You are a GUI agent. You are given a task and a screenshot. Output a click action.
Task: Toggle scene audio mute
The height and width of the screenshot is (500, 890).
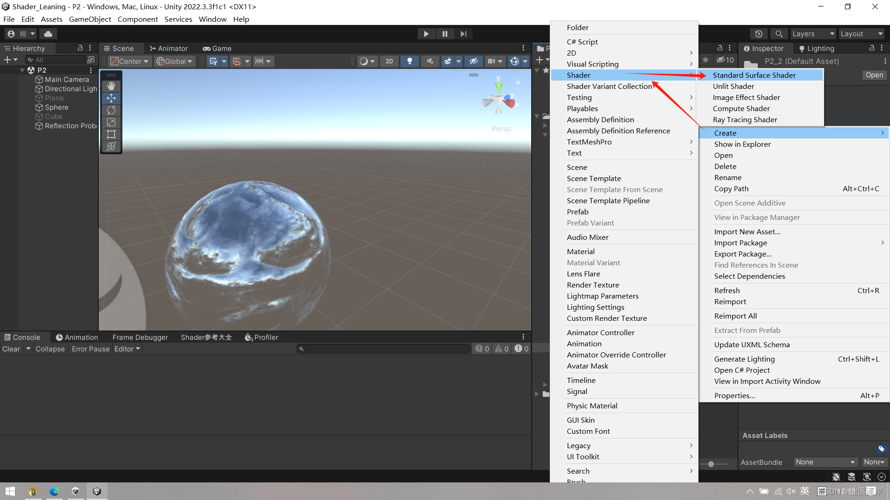point(430,61)
